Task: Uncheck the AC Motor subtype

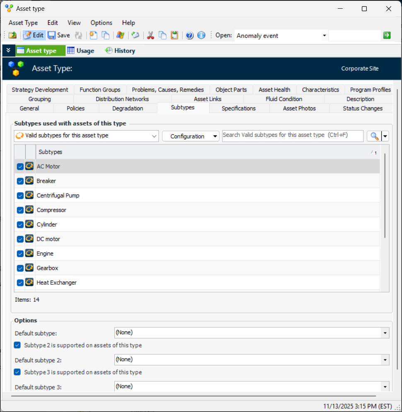Action: pyautogui.click(x=20, y=167)
